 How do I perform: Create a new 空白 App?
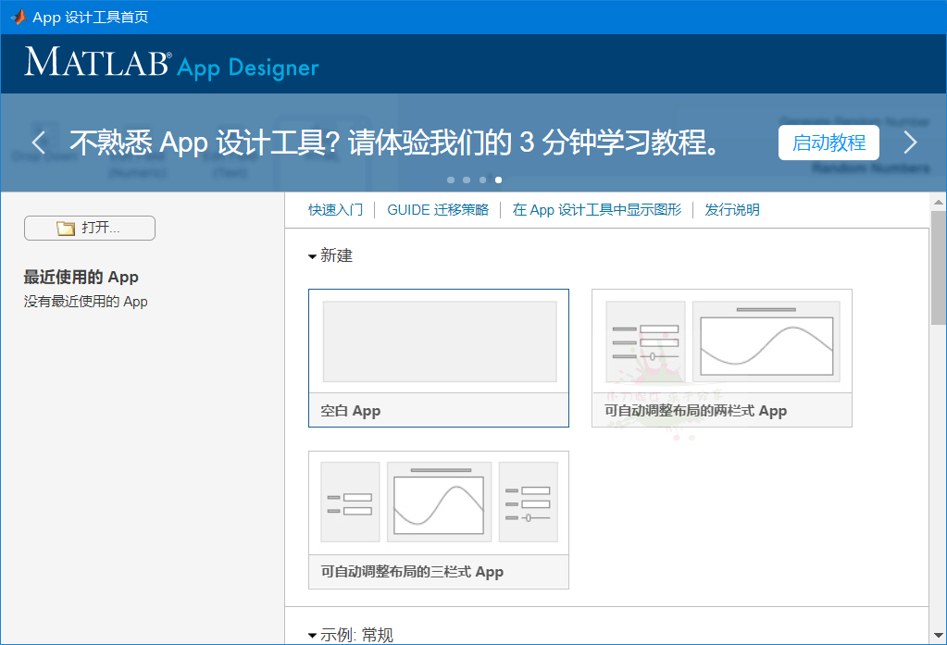(x=439, y=357)
